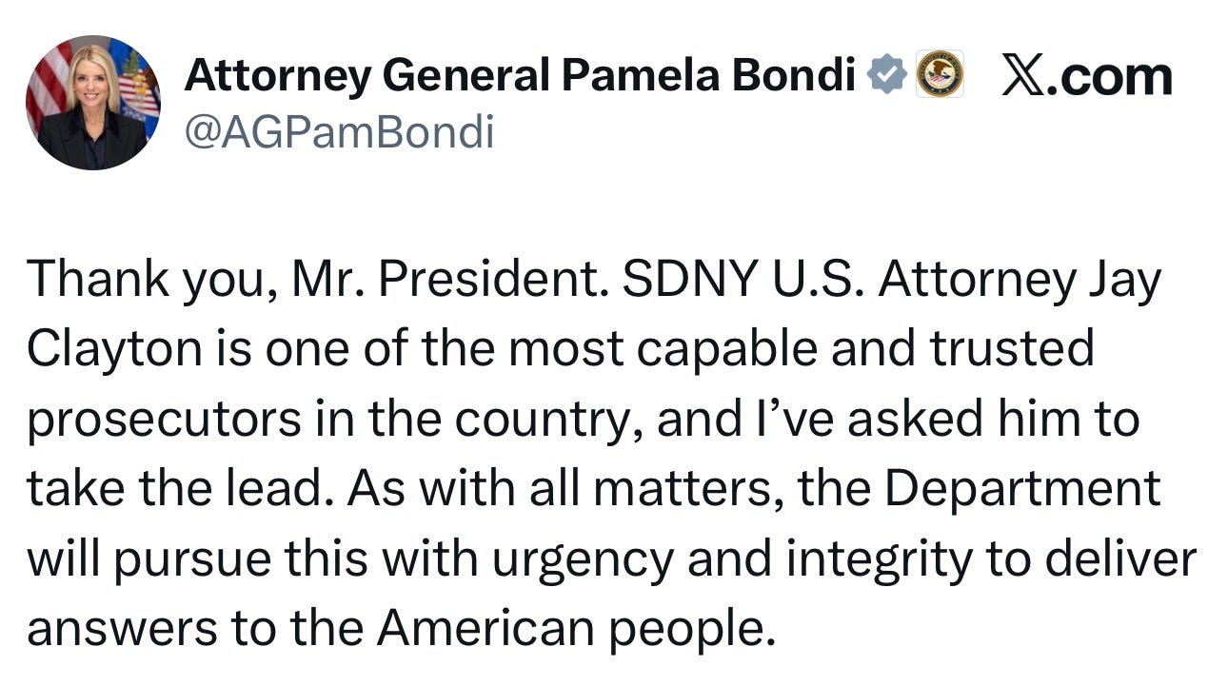Open the @AGPamBondi handle link

[339, 131]
